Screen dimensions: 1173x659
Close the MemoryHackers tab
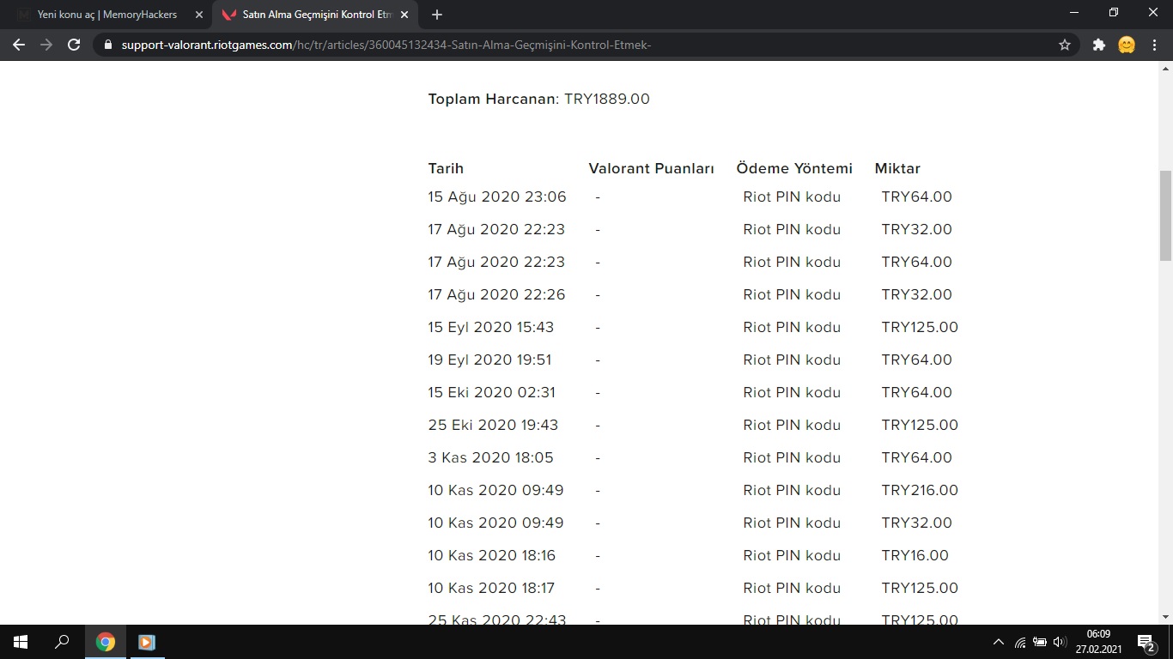click(199, 15)
